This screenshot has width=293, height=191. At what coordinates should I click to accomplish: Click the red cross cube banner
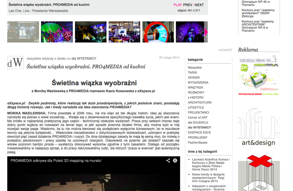click(259, 173)
